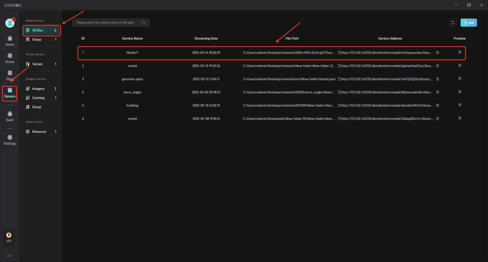Copy service address for building
This screenshot has height=262, width=488.
coord(437,106)
